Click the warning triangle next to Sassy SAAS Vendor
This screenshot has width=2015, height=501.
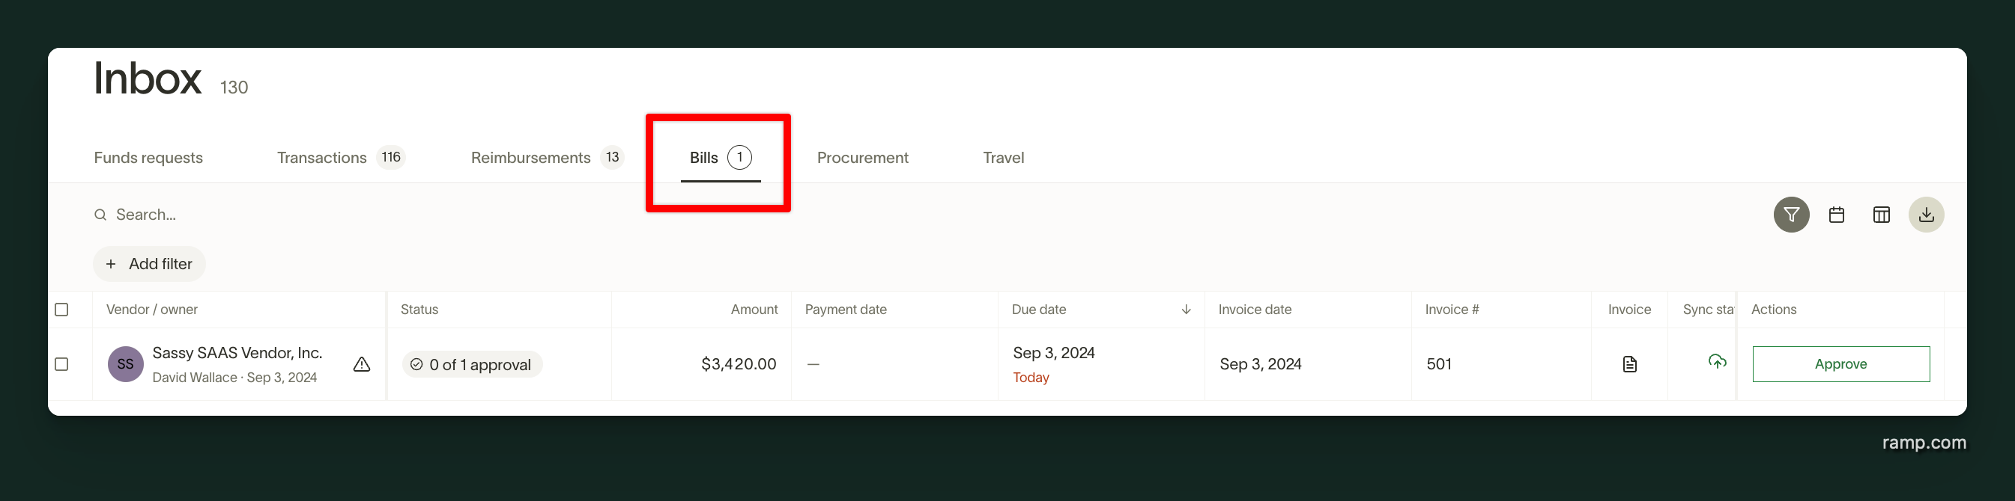coord(360,363)
